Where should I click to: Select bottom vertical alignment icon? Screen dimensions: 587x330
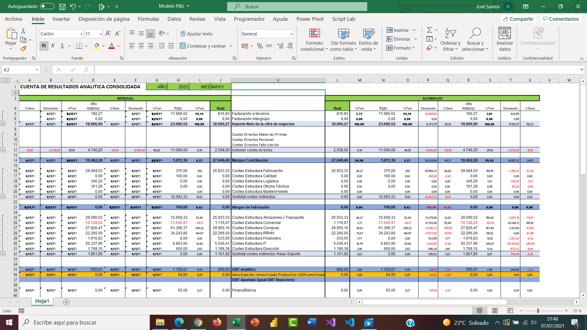[x=150, y=34]
